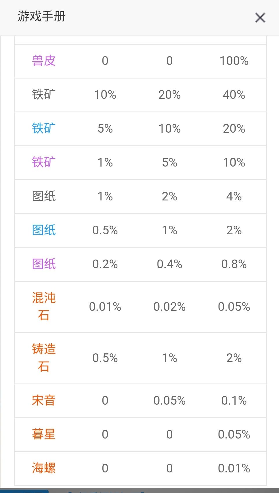The image size is (279, 493).
Task: Tap the purple 图纸 item label
Action: point(44,264)
